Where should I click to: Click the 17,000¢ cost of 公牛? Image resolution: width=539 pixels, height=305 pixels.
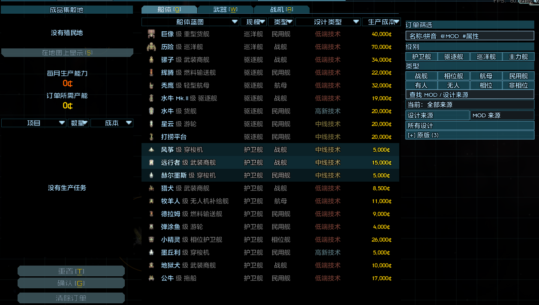pos(381,278)
